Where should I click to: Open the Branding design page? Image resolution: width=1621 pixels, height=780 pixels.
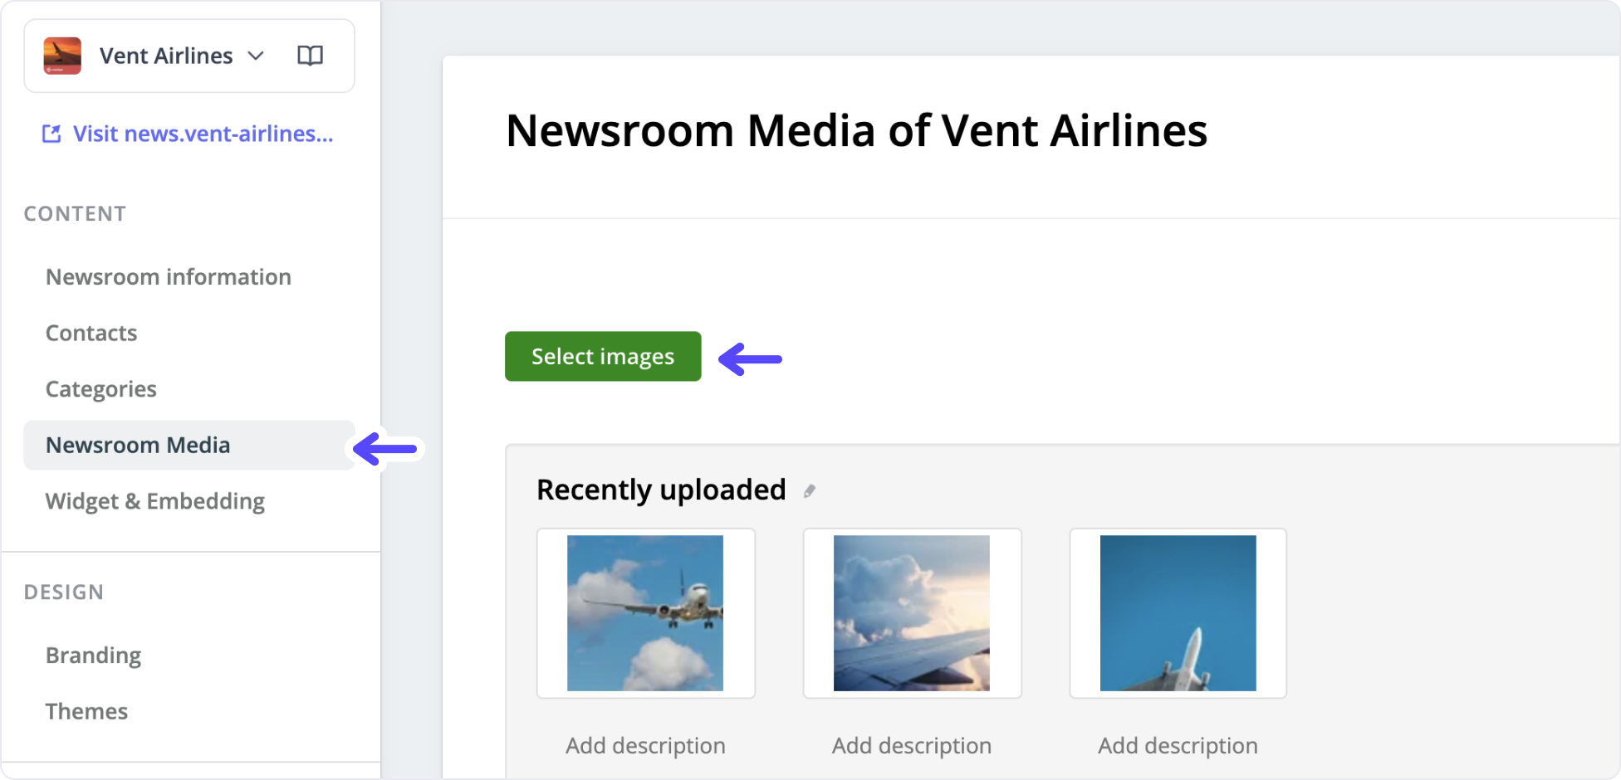[x=93, y=656]
